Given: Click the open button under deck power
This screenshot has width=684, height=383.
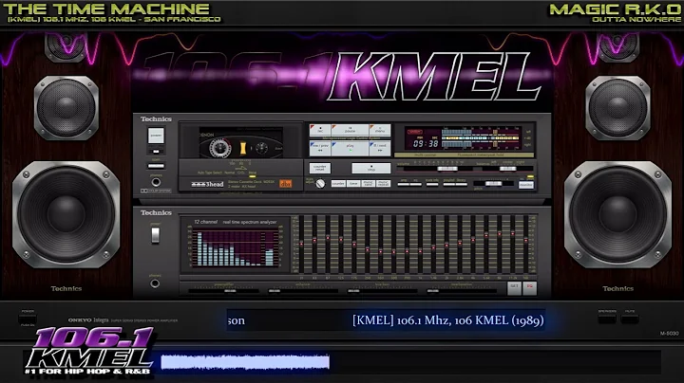Looking at the screenshot, I should point(156,166).
